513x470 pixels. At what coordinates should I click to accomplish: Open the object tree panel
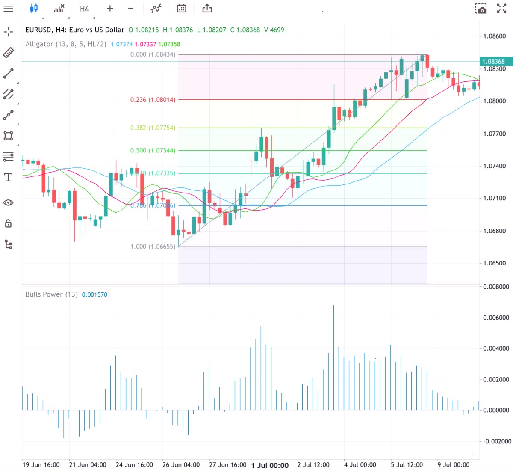[8, 244]
